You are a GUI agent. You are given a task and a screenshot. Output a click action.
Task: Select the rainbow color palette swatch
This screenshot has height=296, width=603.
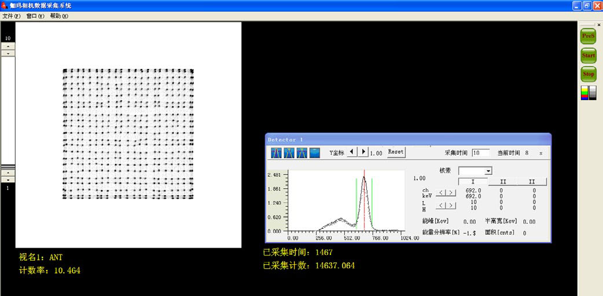point(584,93)
